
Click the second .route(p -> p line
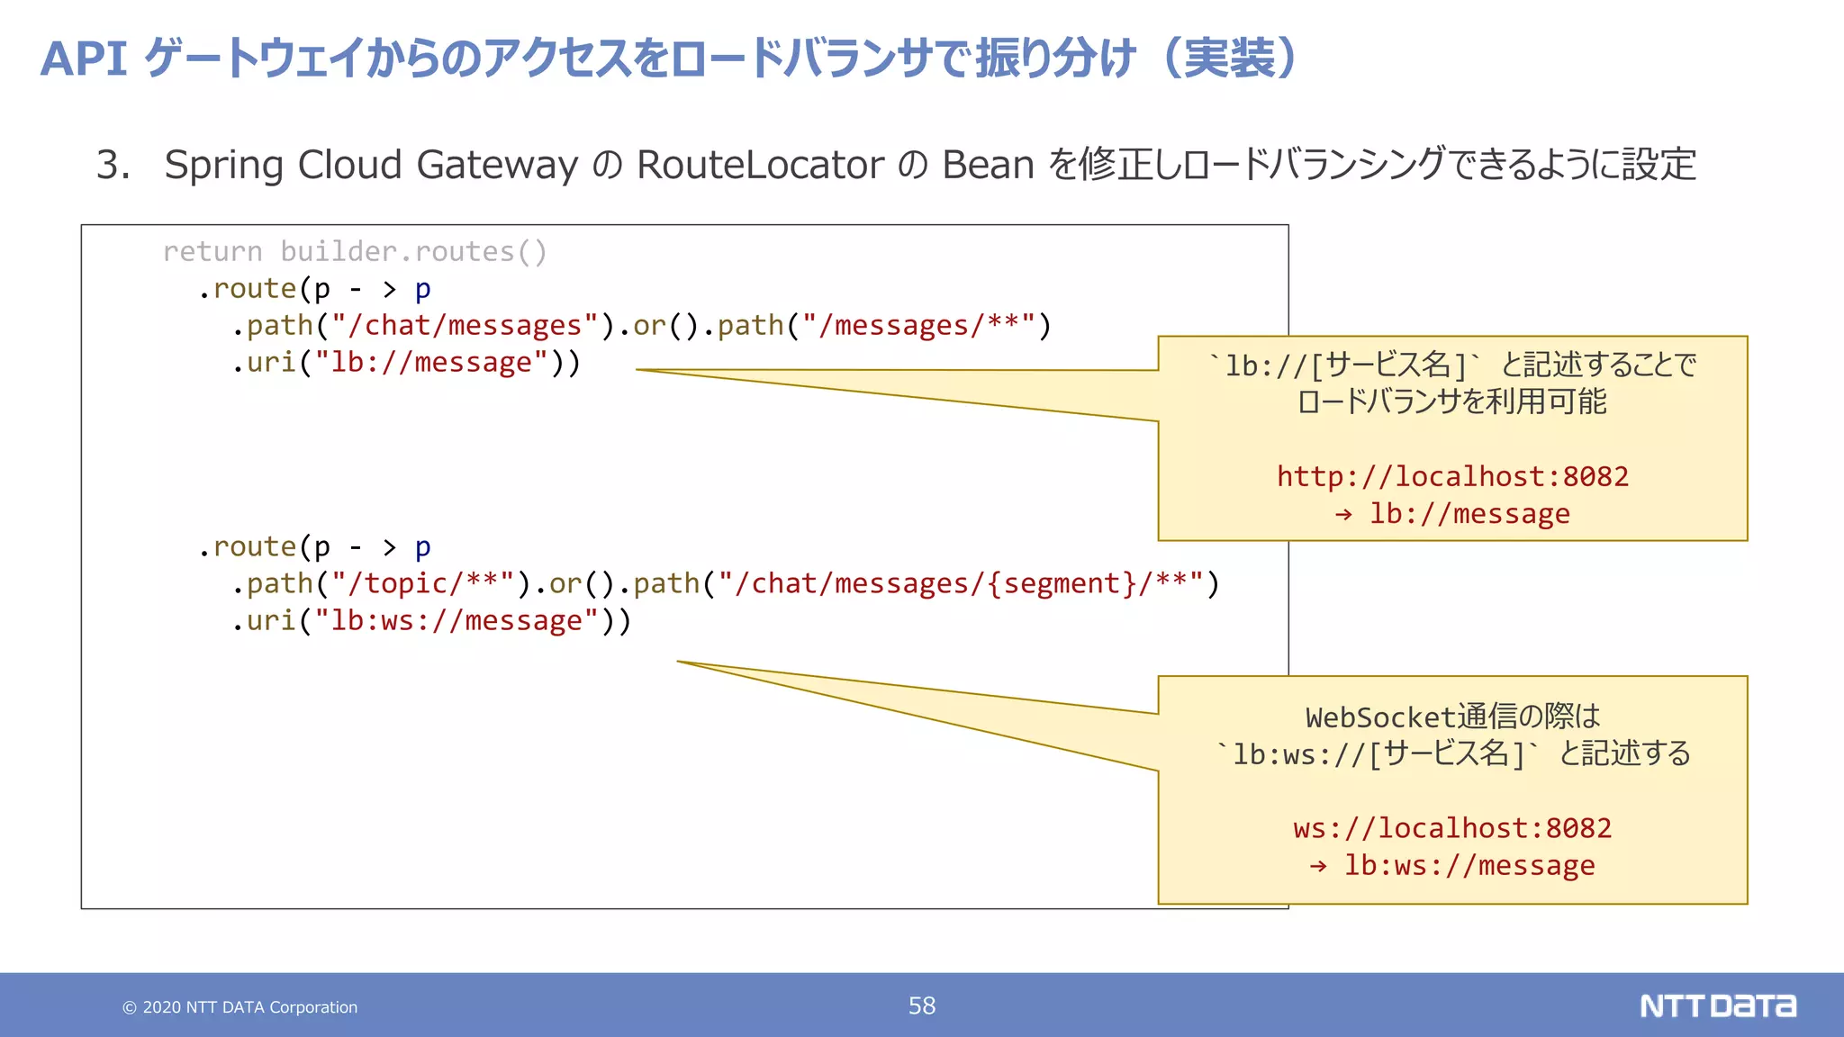pyautogui.click(x=314, y=547)
